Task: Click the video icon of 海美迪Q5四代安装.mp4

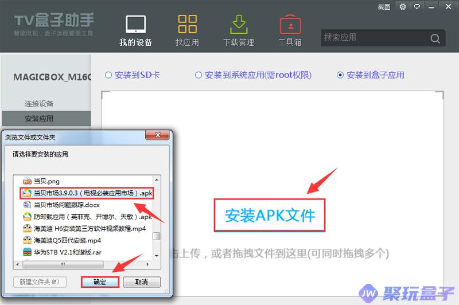Action: pos(27,240)
